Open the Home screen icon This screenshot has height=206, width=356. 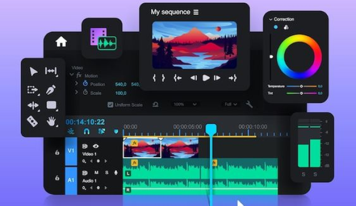[x=61, y=42]
